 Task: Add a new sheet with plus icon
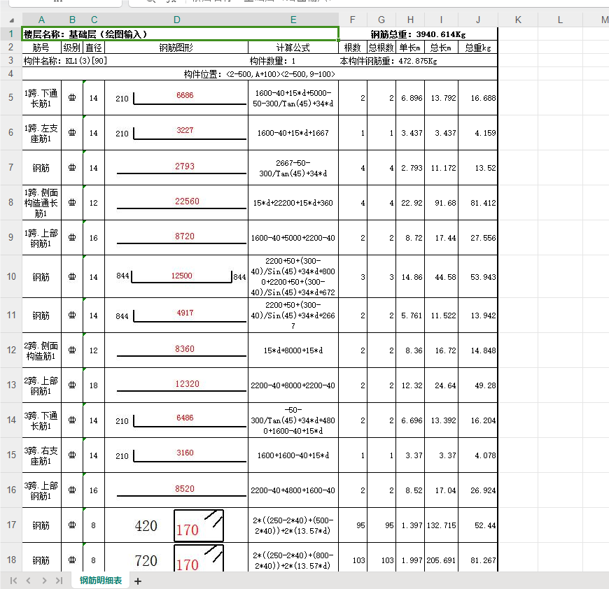tap(138, 581)
